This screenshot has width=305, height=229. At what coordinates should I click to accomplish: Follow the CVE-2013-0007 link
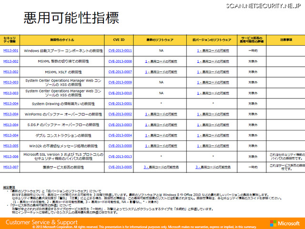(x=120, y=72)
